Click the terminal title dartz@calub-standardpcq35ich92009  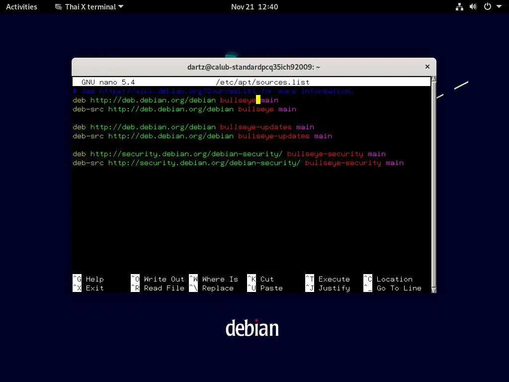[x=254, y=67]
